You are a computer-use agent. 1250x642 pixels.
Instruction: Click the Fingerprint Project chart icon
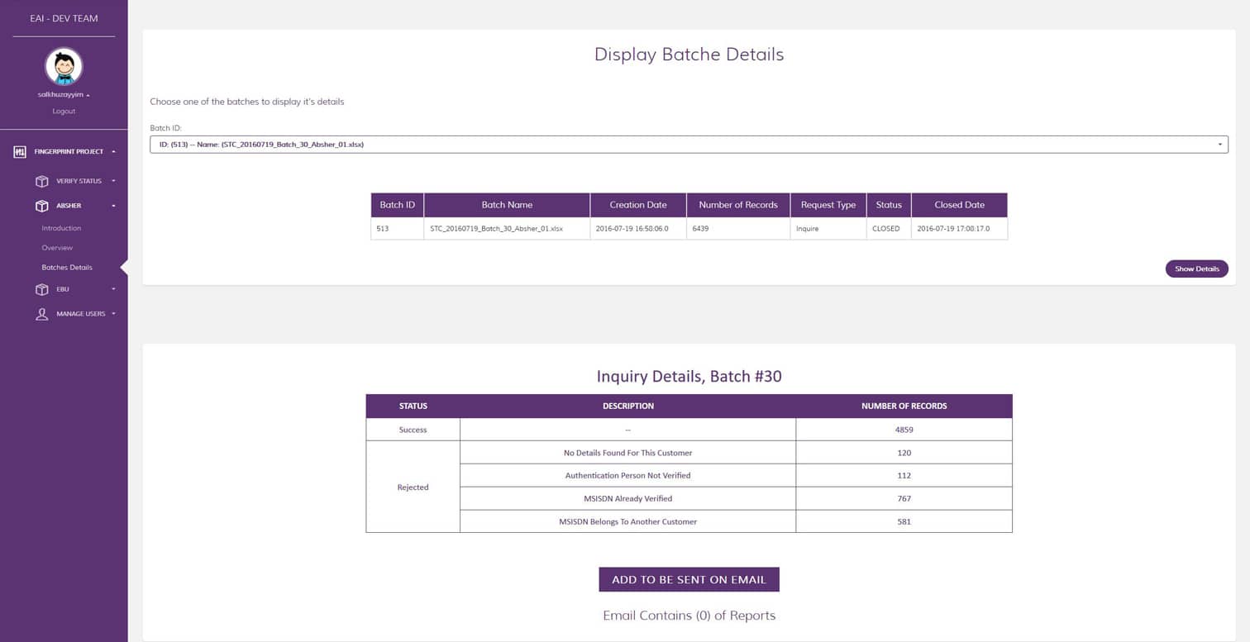pyautogui.click(x=21, y=152)
